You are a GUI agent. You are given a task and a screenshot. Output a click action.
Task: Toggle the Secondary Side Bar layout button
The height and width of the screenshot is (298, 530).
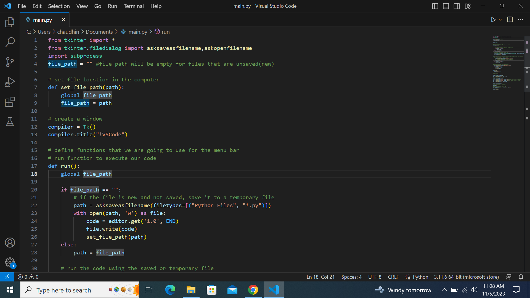457,6
